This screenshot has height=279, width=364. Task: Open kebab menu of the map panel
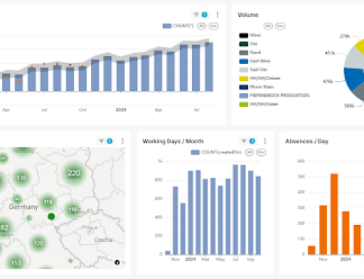pyautogui.click(x=122, y=141)
